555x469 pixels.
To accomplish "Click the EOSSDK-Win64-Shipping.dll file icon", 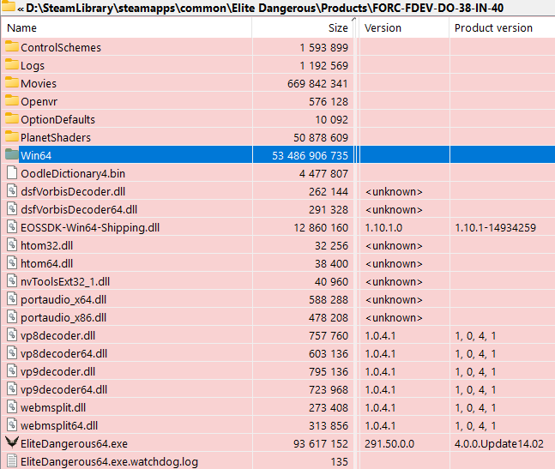I will [12, 227].
